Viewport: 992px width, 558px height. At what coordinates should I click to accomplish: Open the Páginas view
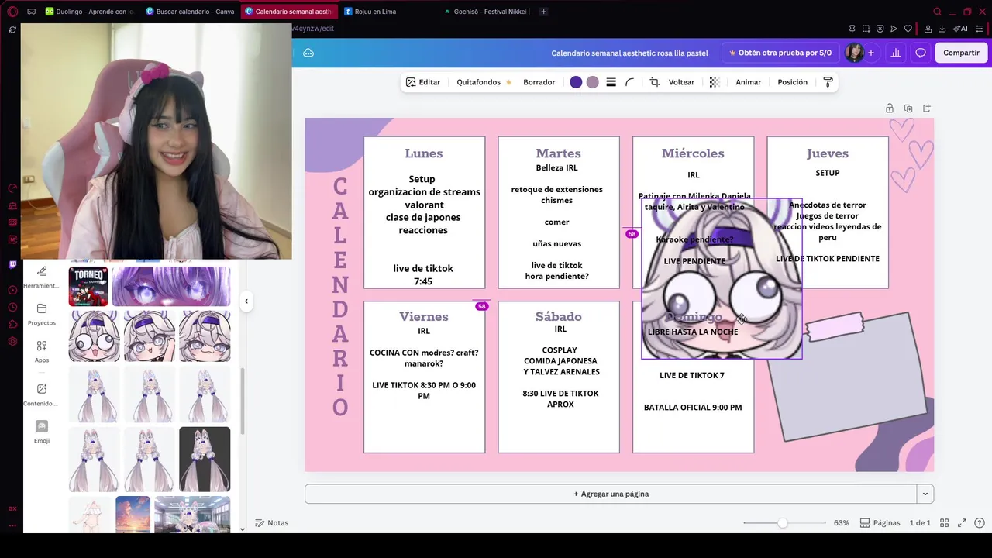(x=880, y=523)
